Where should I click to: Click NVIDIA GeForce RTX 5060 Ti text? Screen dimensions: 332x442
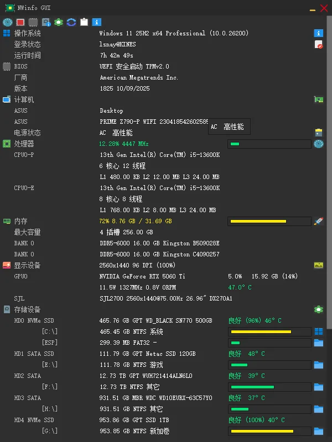[x=142, y=276]
